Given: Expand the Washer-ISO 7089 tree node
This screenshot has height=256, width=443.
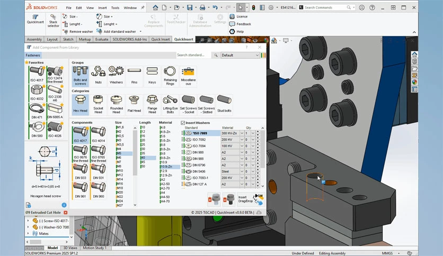Looking at the screenshot, I should pyautogui.click(x=28, y=227).
